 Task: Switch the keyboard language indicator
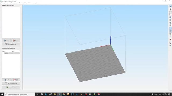pos(160,94)
